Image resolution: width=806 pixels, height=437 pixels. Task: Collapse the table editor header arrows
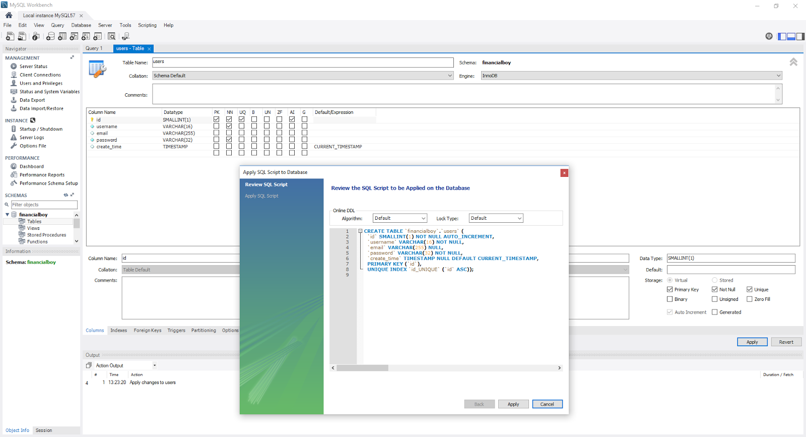(793, 62)
